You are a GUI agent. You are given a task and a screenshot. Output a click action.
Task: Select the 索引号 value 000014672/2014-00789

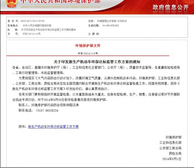(x=32, y=21)
